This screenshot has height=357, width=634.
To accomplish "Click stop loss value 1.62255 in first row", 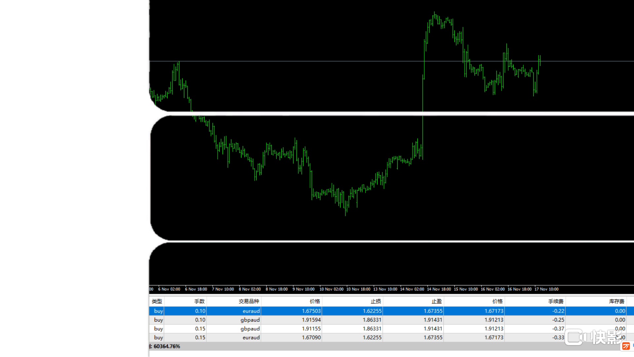I will [372, 311].
